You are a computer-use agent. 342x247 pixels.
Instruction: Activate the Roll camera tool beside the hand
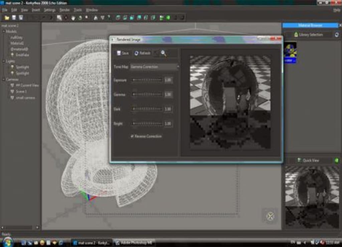pos(80,18)
